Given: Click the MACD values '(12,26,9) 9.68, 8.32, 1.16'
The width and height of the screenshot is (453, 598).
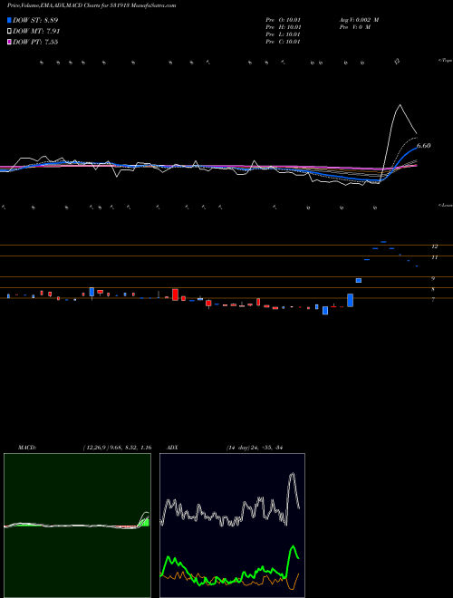Looking at the screenshot, I should click(118, 448).
